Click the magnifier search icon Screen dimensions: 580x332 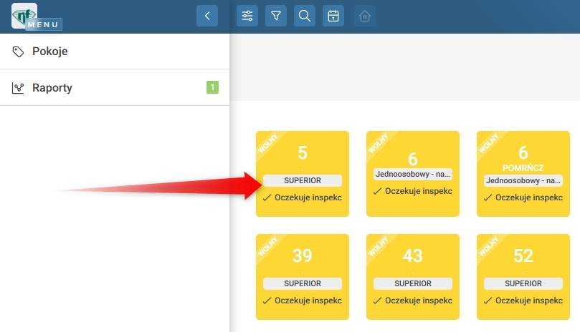coord(305,16)
